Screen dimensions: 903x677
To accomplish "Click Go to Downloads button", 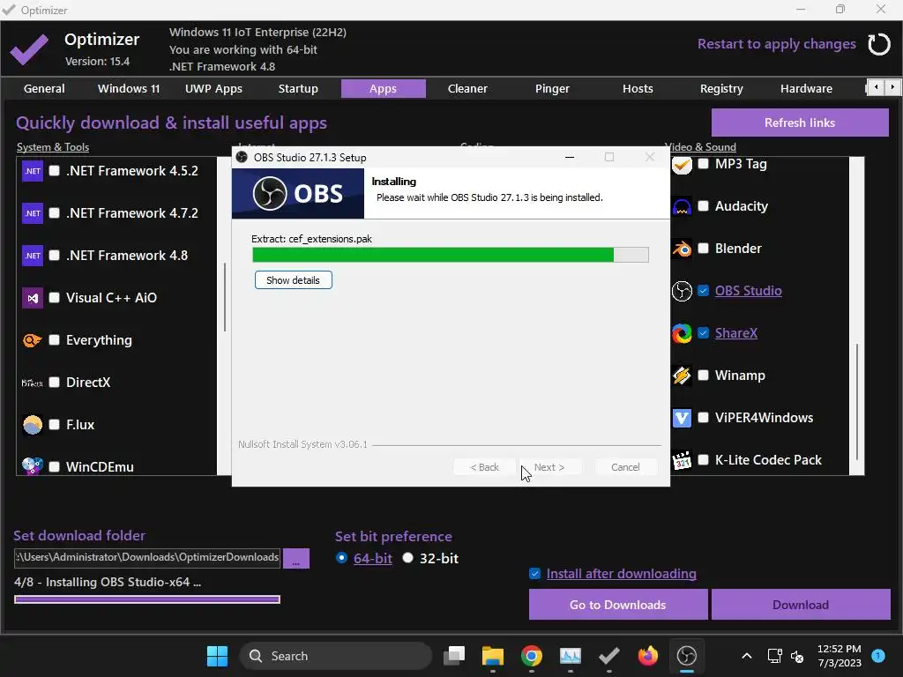I will 618,605.
